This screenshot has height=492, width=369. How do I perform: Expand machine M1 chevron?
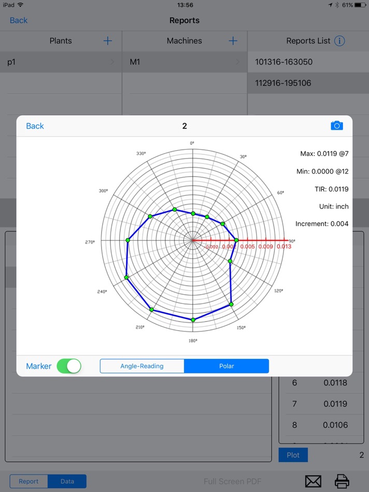click(x=238, y=62)
